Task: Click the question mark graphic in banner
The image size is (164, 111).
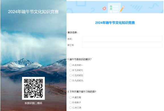Action: (93, 10)
